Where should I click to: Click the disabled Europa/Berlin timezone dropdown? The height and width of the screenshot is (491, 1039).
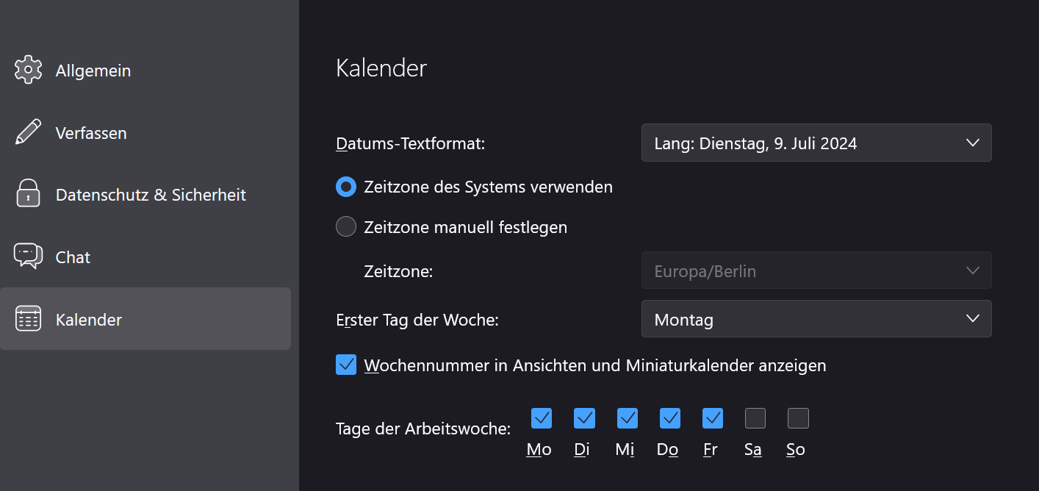tap(816, 270)
